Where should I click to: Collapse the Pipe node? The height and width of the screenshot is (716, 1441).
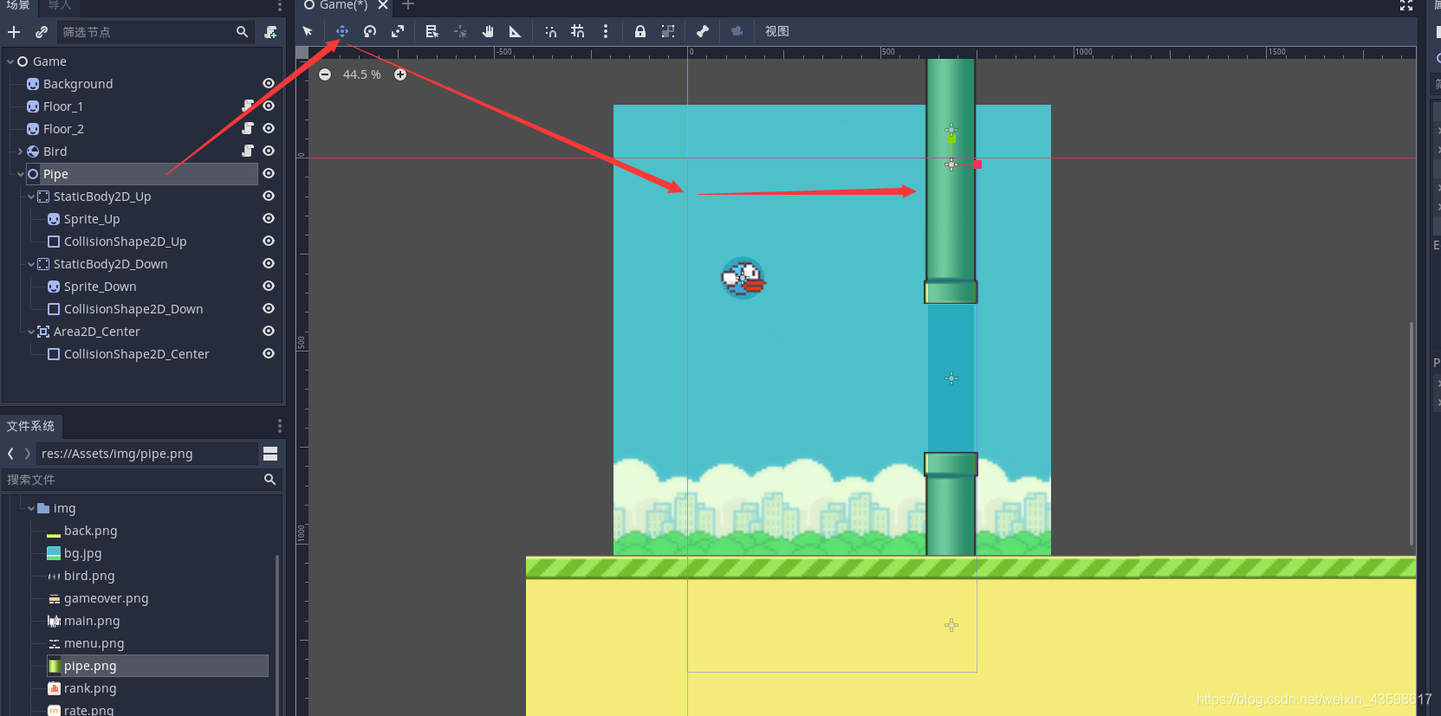coord(21,174)
